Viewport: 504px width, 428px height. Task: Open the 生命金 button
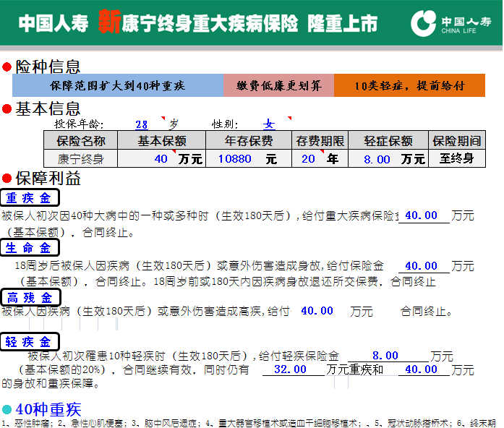pyautogui.click(x=30, y=248)
